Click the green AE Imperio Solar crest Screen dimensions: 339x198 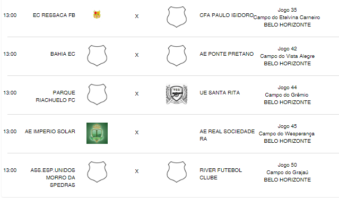point(97,133)
